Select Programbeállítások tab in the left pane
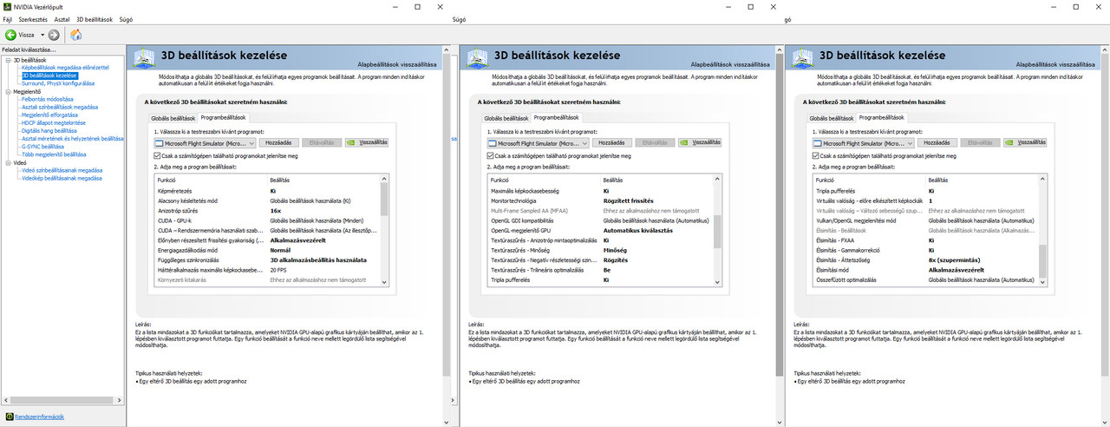This screenshot has height=427, width=1110. pyautogui.click(x=224, y=116)
